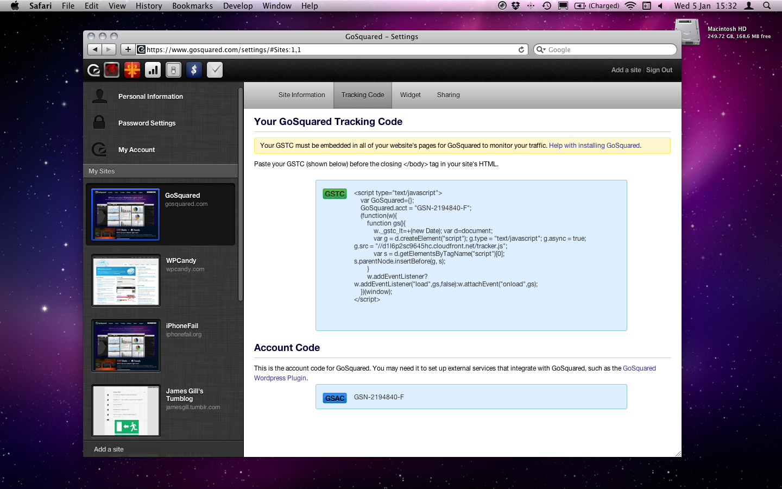Image resolution: width=782 pixels, height=489 pixels.
Task: Click the plus add-bookmark button in Safari
Action: pyautogui.click(x=128, y=49)
